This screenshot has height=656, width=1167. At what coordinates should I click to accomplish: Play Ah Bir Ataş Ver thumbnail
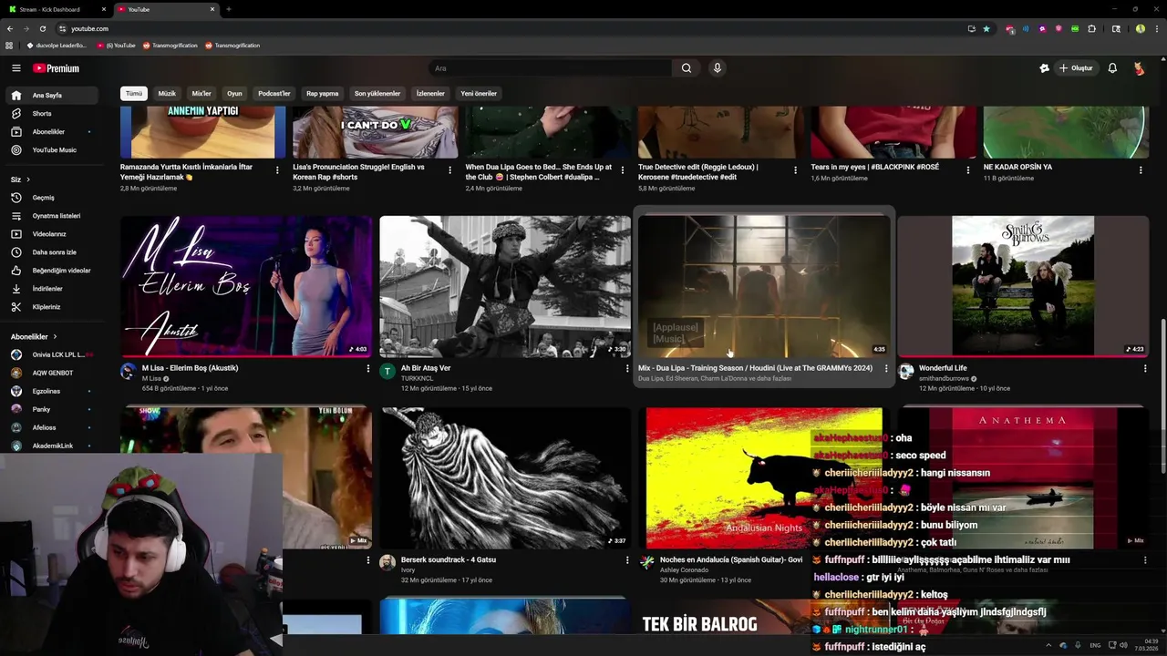point(505,286)
